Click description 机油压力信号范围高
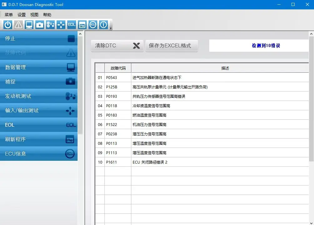 pos(149,124)
